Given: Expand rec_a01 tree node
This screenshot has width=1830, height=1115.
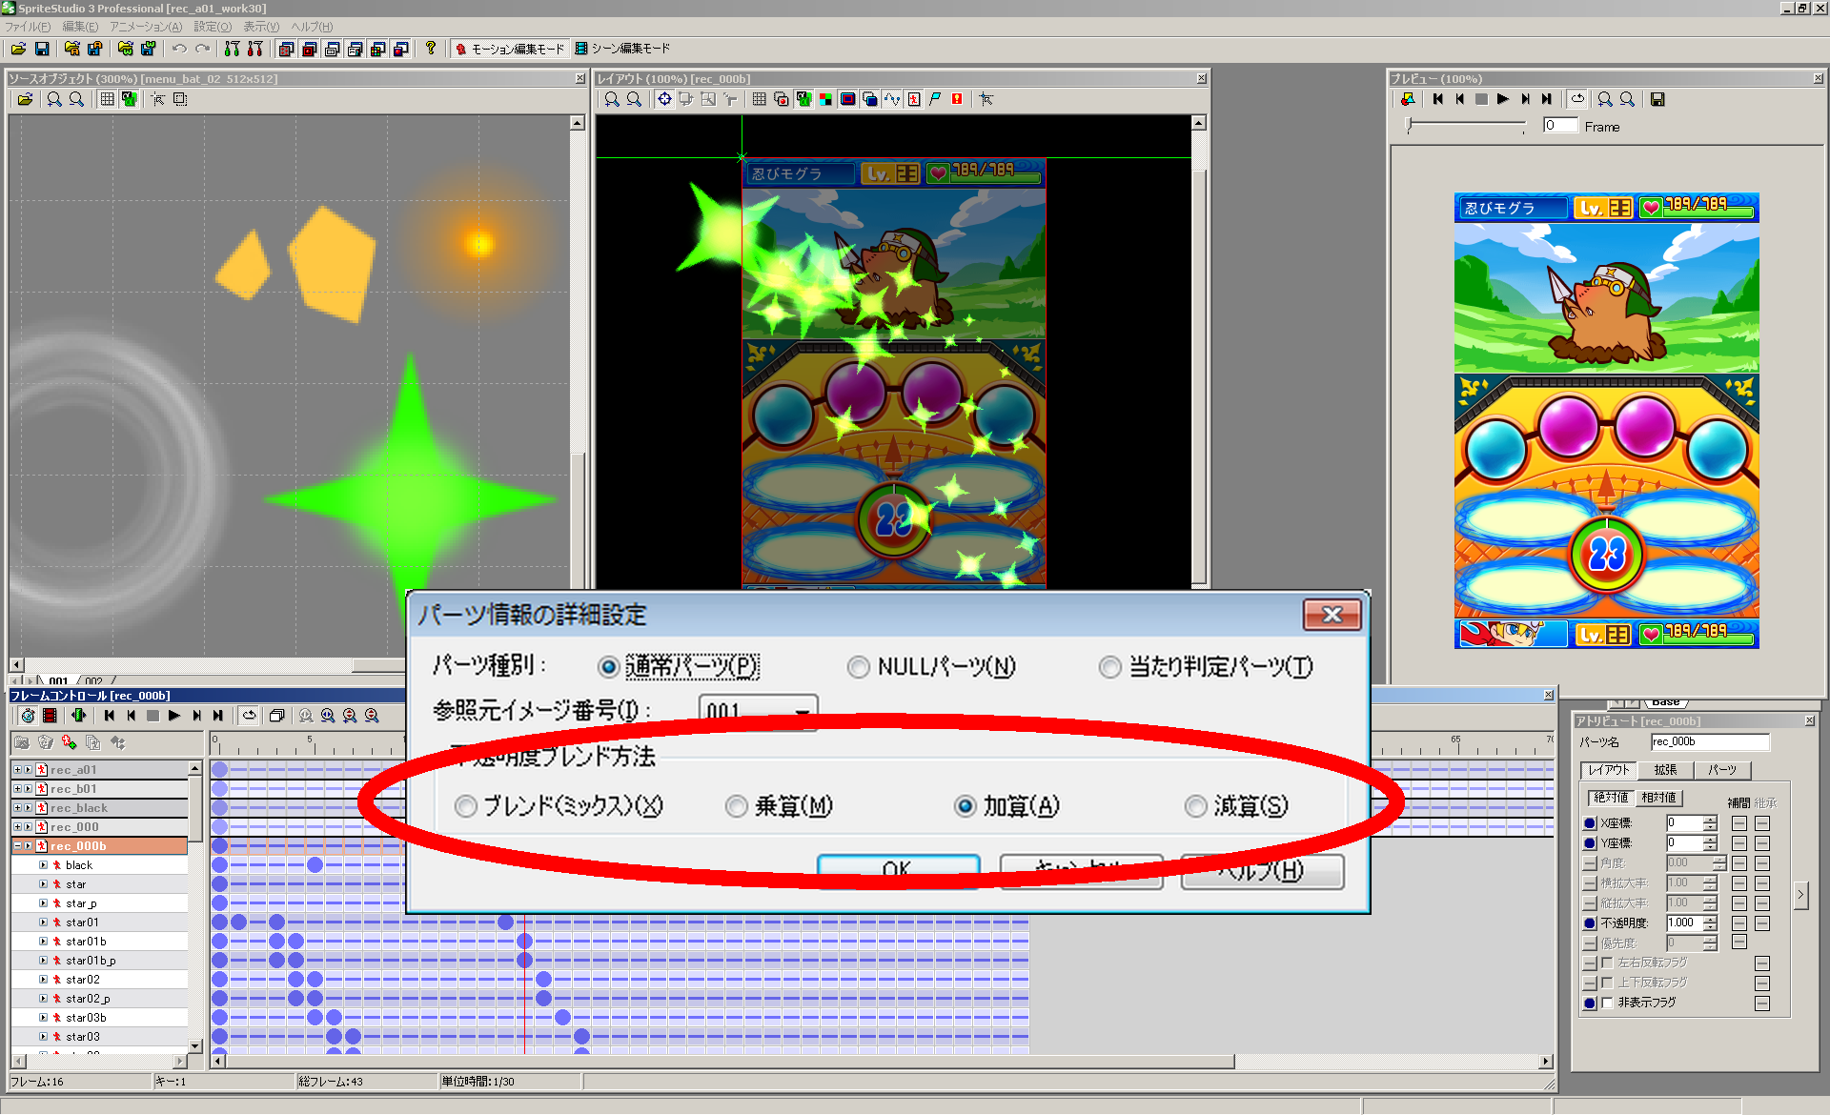Looking at the screenshot, I should click(17, 769).
